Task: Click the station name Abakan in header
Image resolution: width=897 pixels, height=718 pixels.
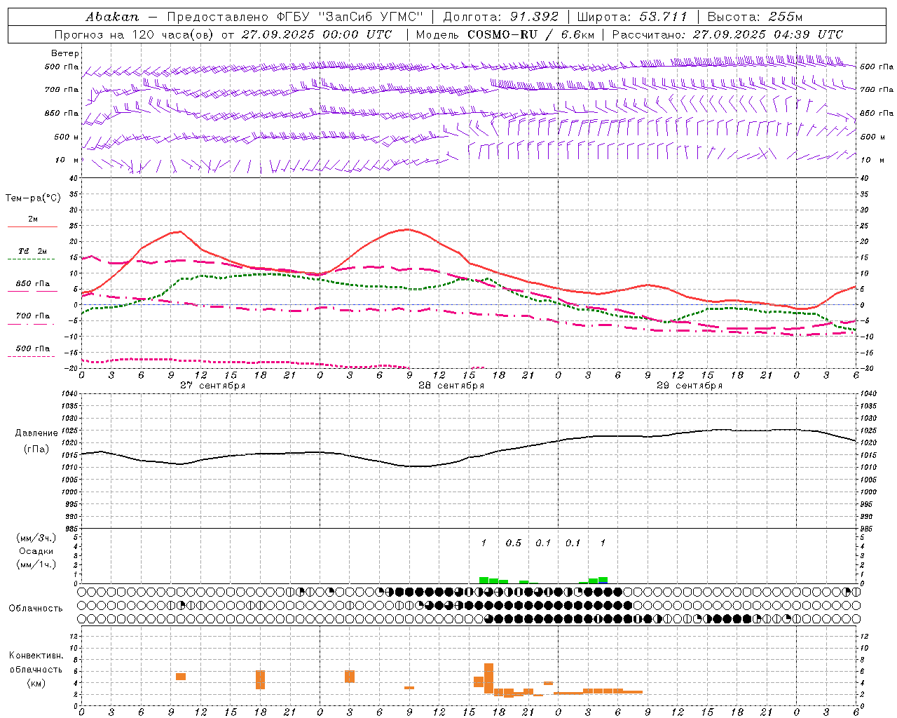Action: (x=112, y=17)
